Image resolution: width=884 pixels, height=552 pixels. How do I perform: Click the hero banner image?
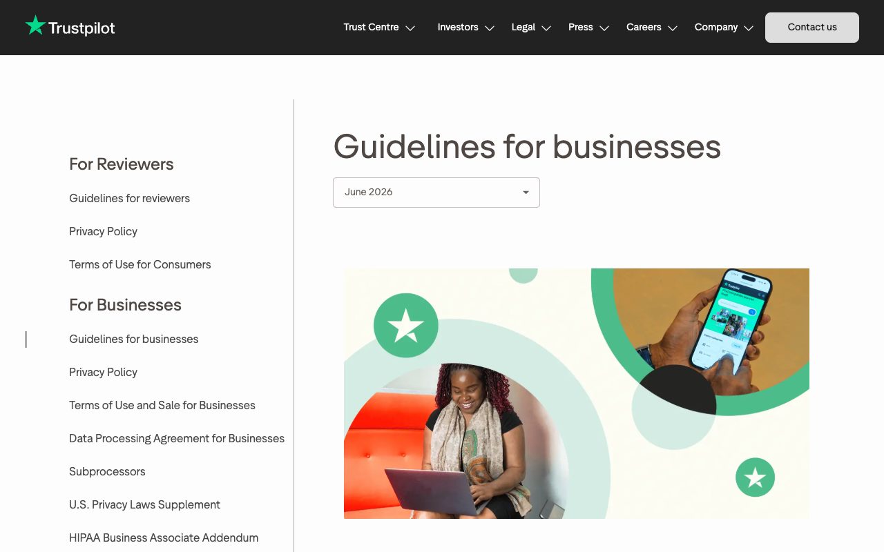577,393
